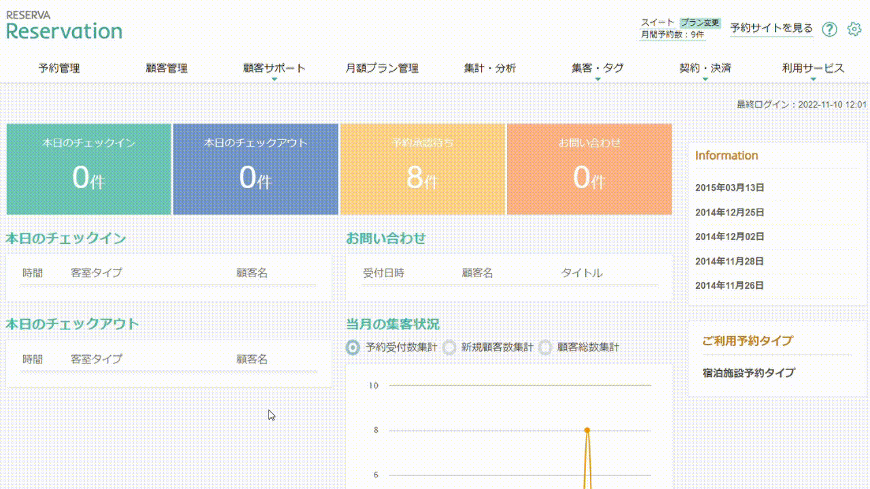The width and height of the screenshot is (870, 489).
Task: Expand the 利用サービス menu
Action: tap(813, 69)
